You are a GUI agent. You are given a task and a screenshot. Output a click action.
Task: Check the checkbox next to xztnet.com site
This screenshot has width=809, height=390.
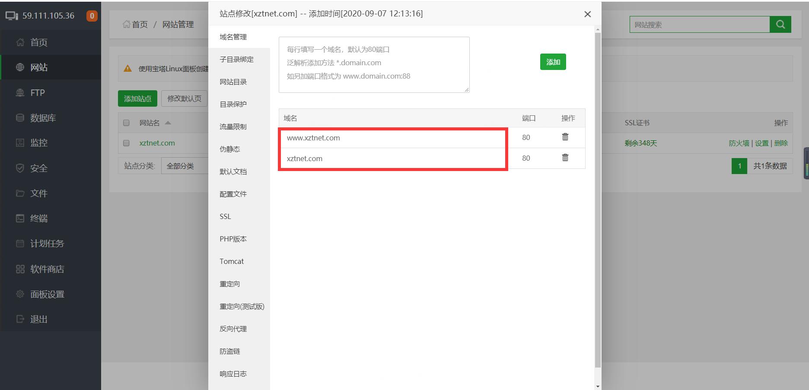tap(126, 143)
